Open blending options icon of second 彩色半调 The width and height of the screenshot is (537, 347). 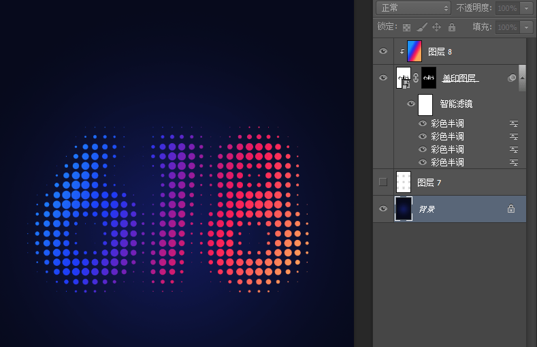pos(514,136)
